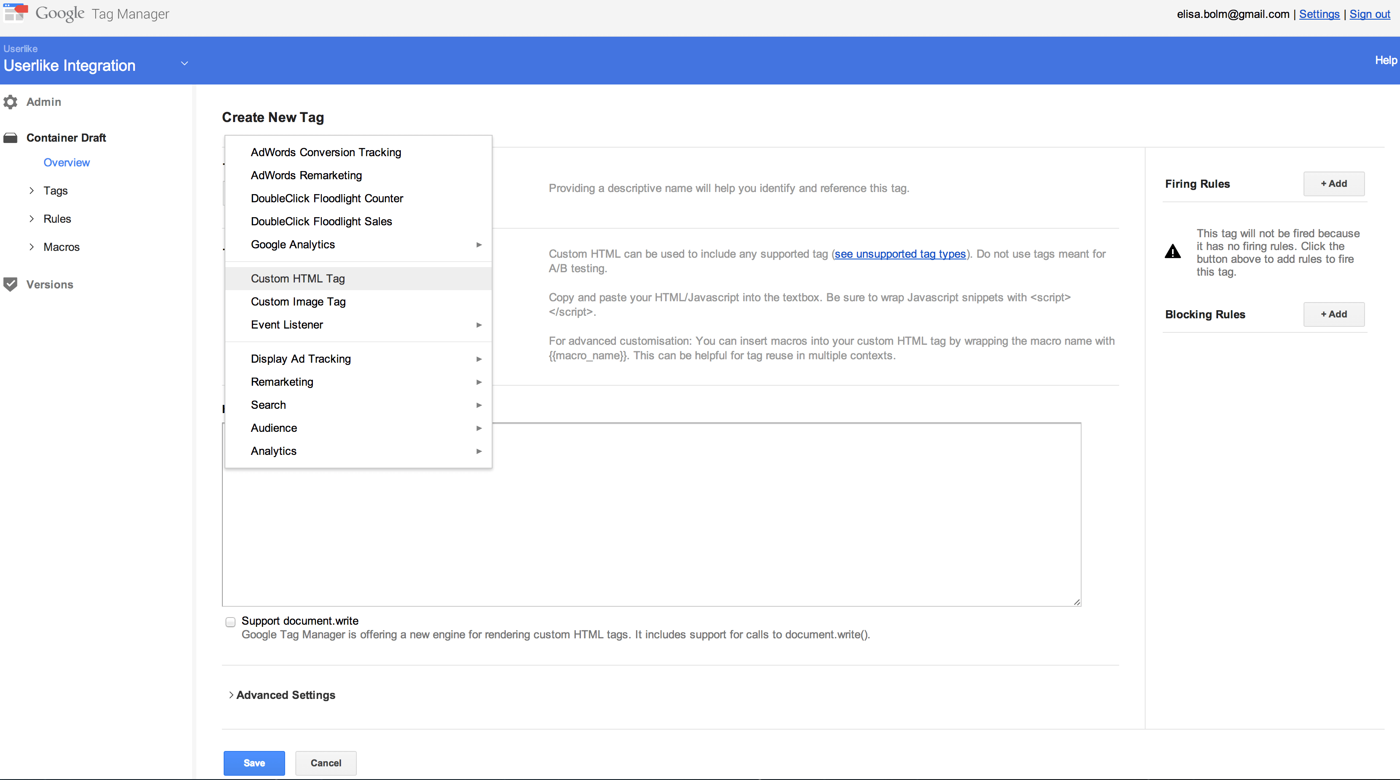Open the Versions section

pos(50,285)
